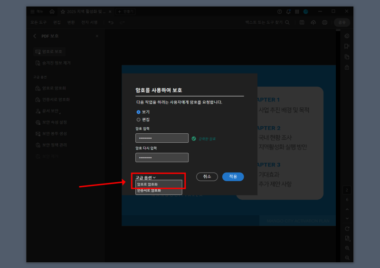Select 암호로 암호화 in the side panel
The image size is (380, 268).
[x=51, y=88]
